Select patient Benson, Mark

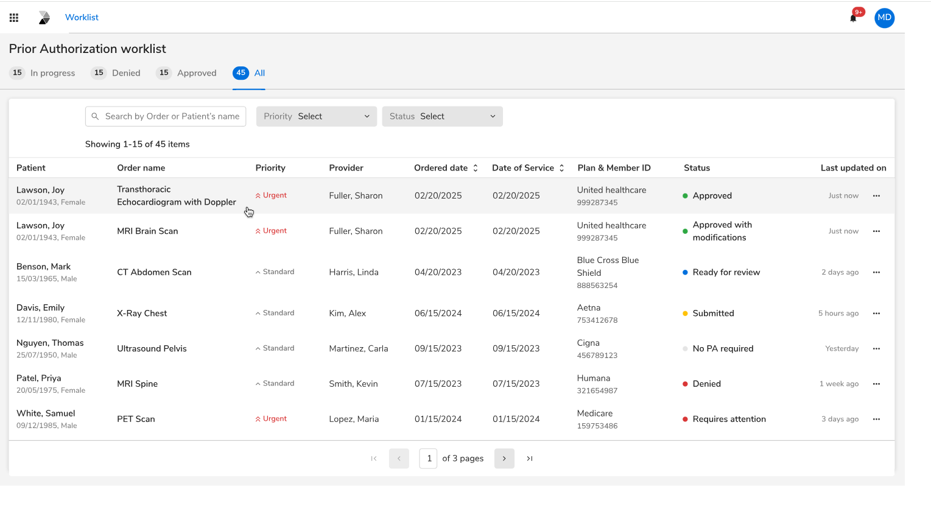click(x=43, y=267)
